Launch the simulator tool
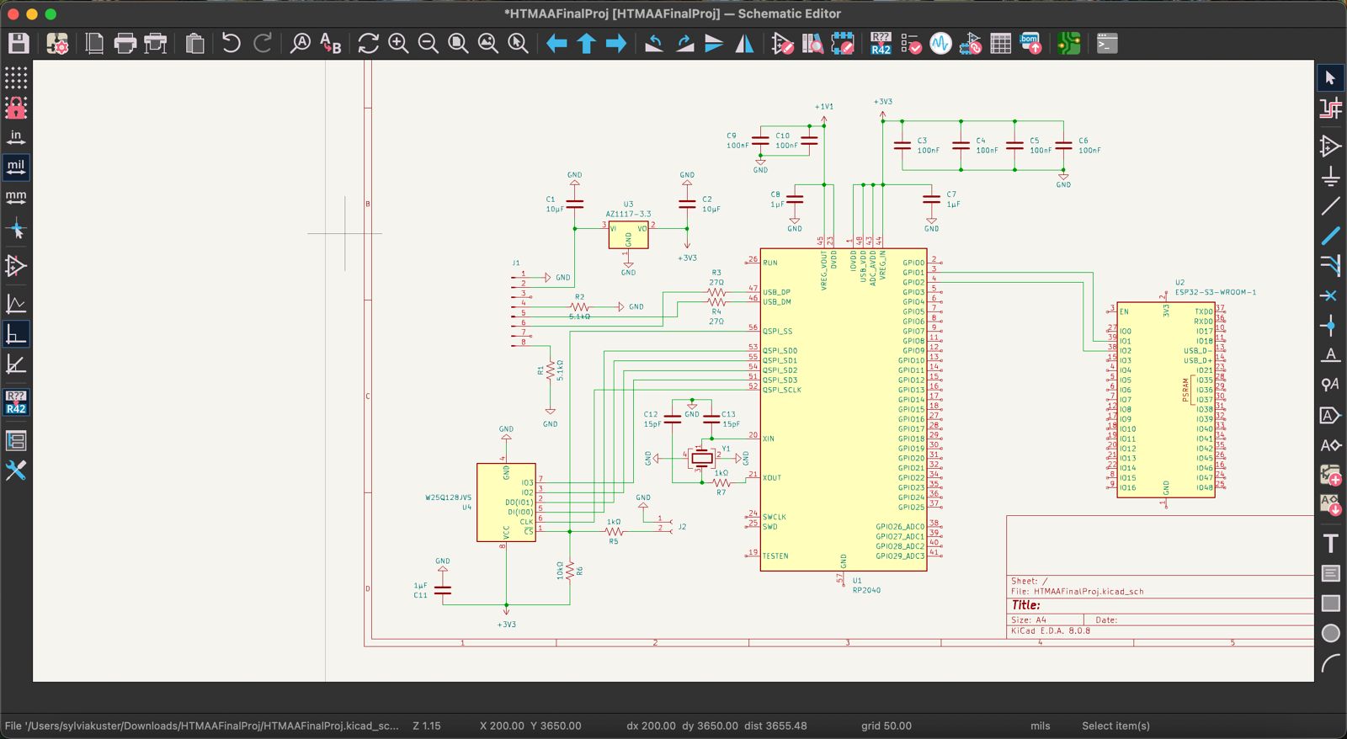The image size is (1347, 739). click(940, 44)
